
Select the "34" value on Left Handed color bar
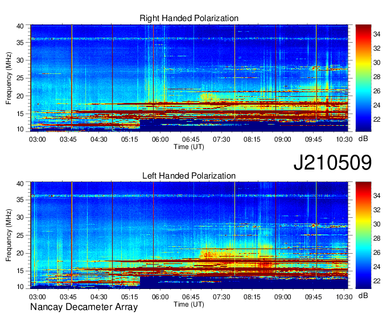[x=377, y=196]
